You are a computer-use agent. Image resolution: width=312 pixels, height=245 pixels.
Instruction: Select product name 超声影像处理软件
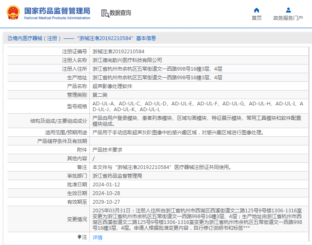[x=113, y=86]
